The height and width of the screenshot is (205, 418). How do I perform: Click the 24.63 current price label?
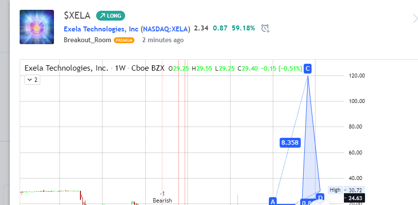click(x=355, y=199)
